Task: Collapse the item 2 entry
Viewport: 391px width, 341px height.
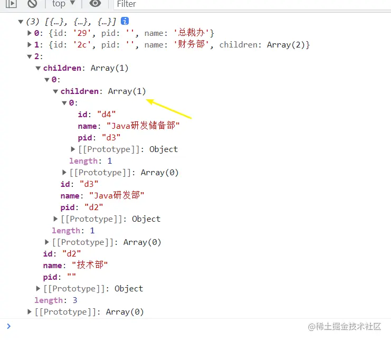Action: (30, 56)
